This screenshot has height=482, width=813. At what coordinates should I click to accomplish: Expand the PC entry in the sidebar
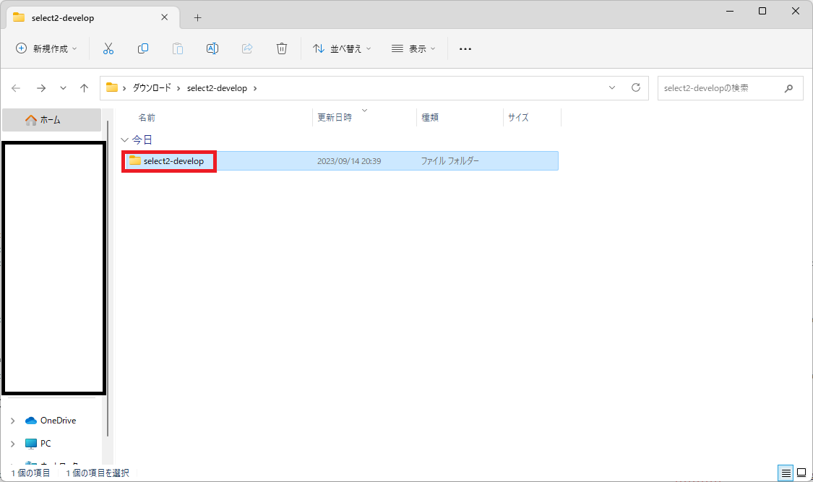click(12, 443)
